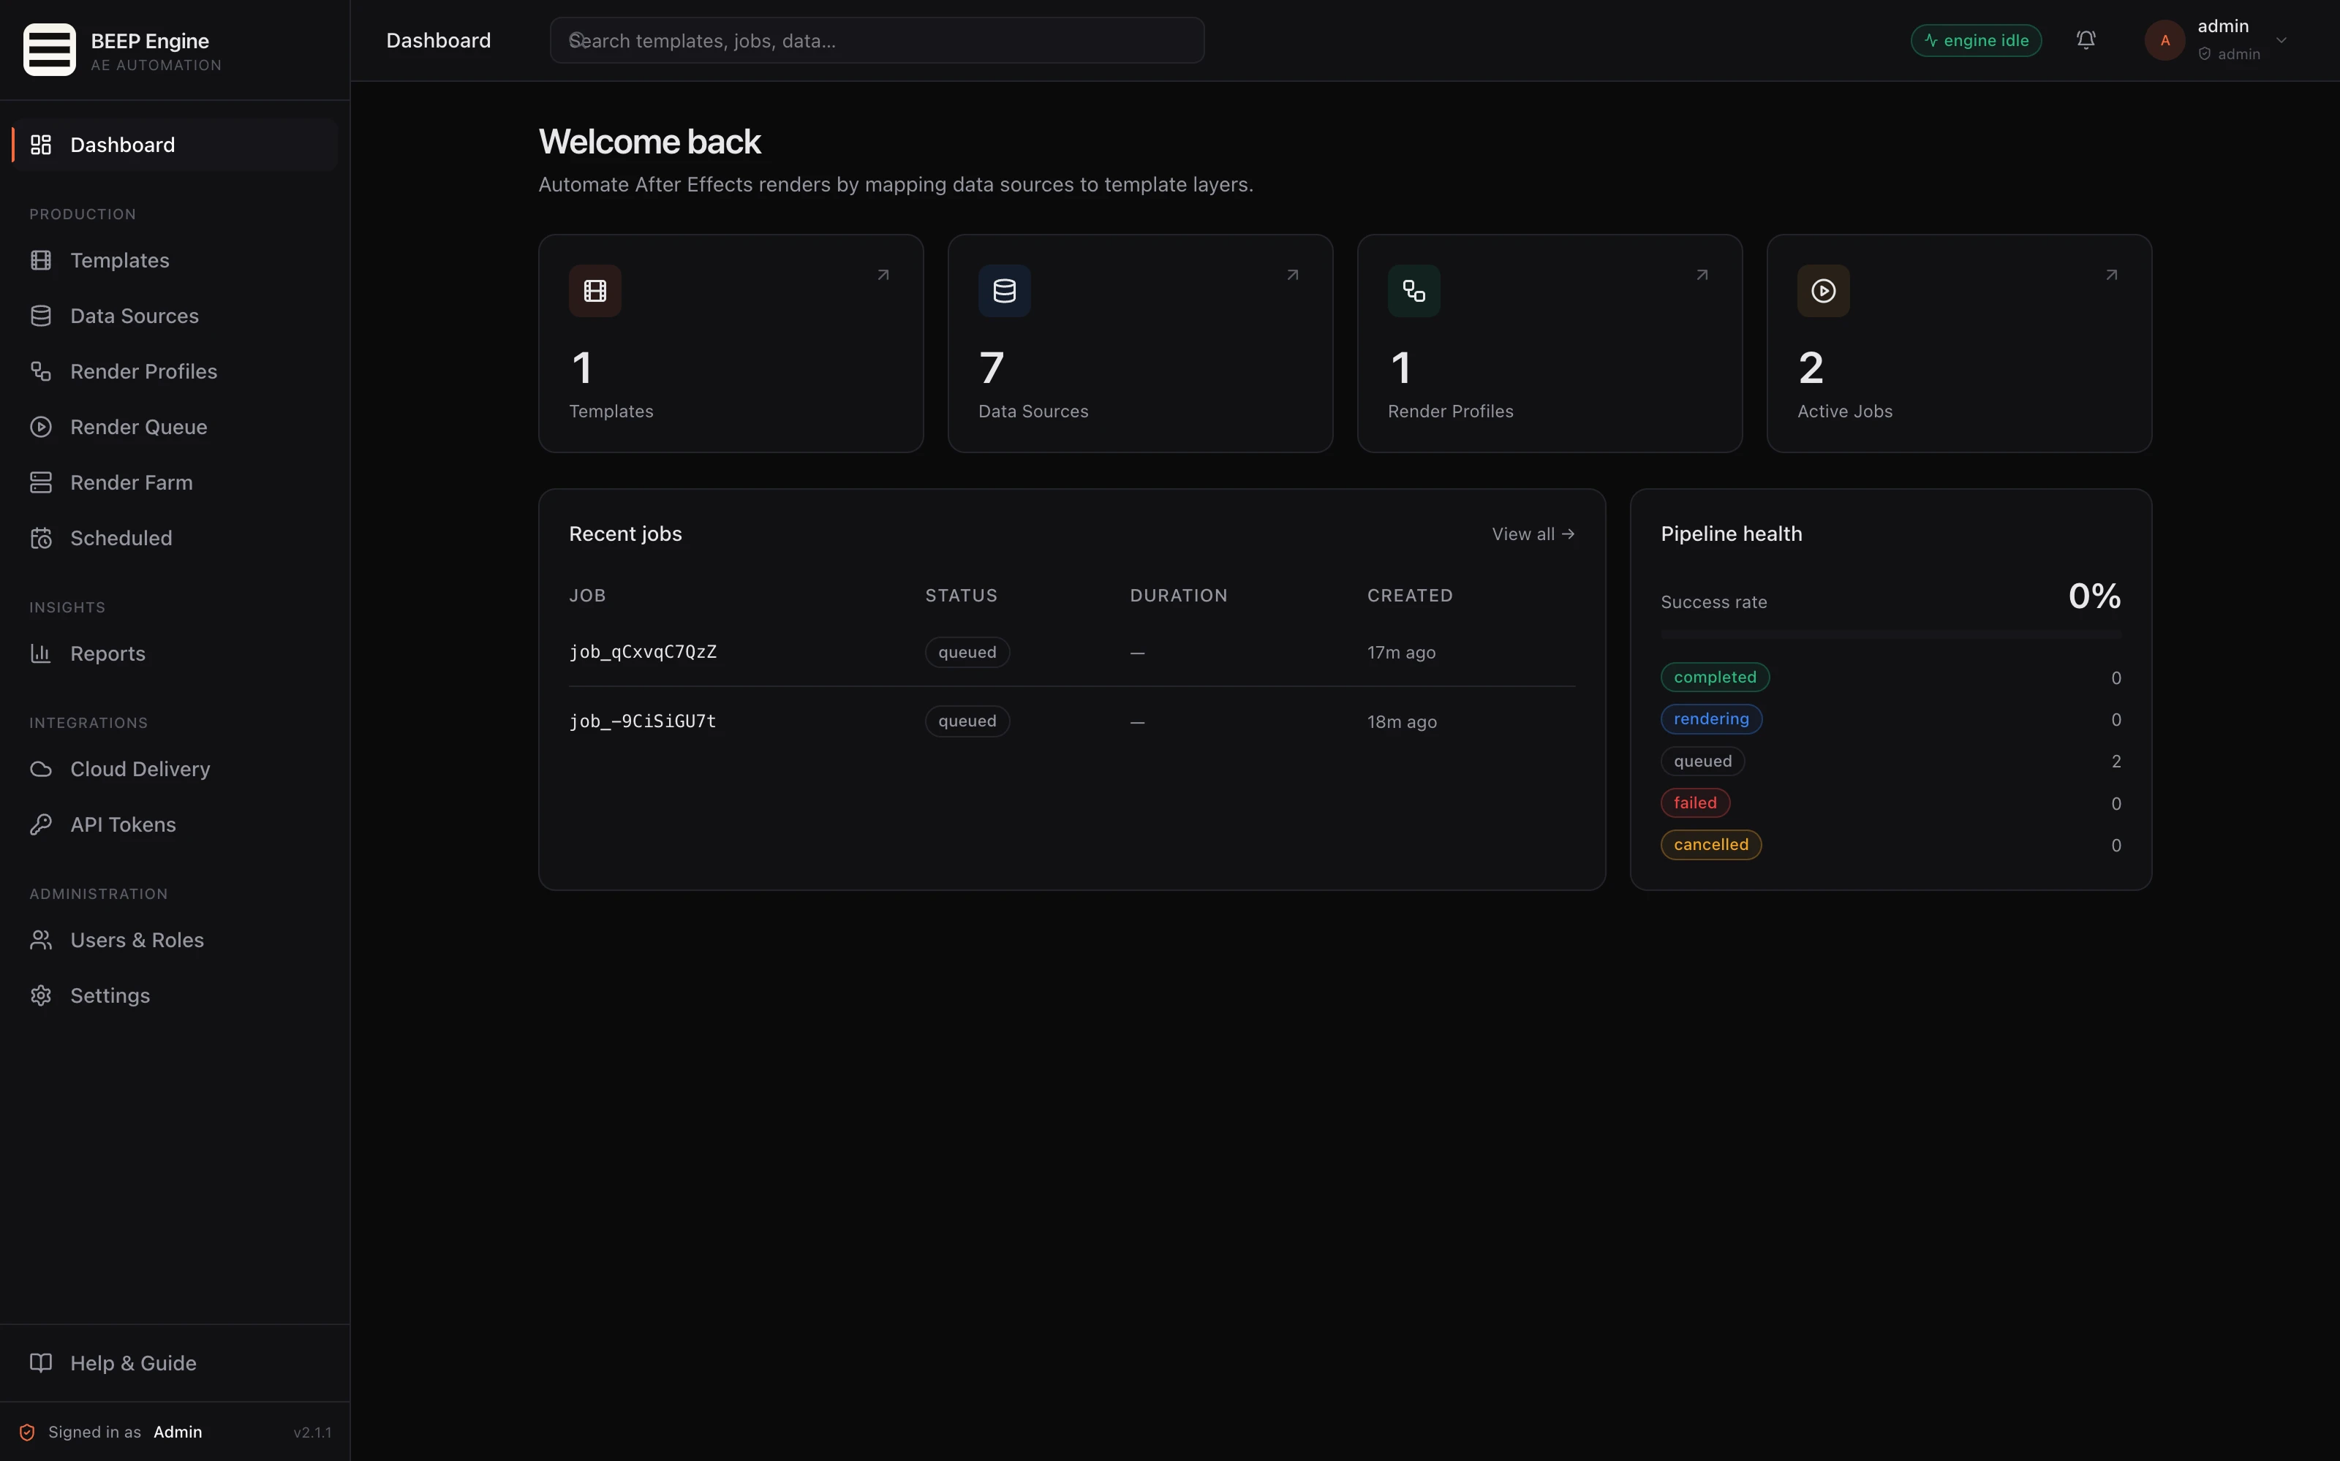Click the queued badge for job_-9CiSiGU7t

tap(967, 722)
